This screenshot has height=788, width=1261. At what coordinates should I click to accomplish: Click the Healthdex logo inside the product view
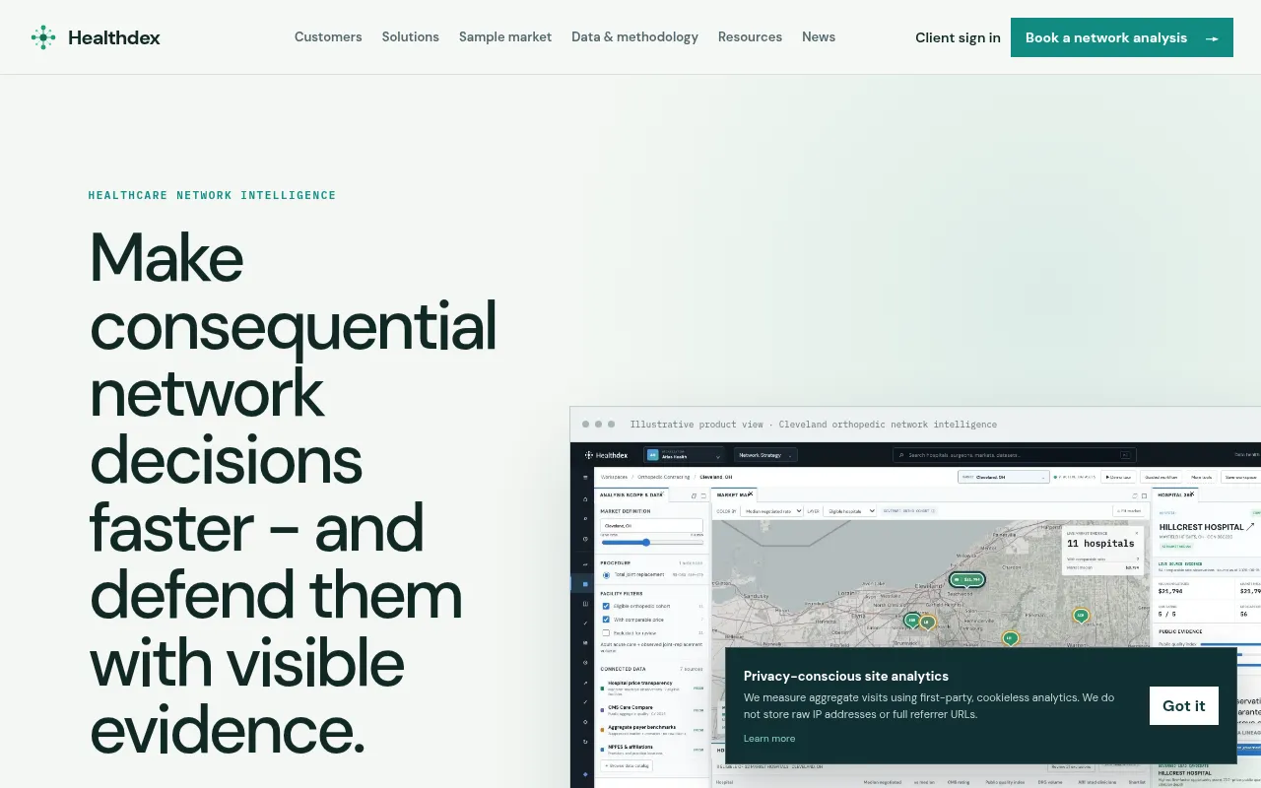[606, 455]
